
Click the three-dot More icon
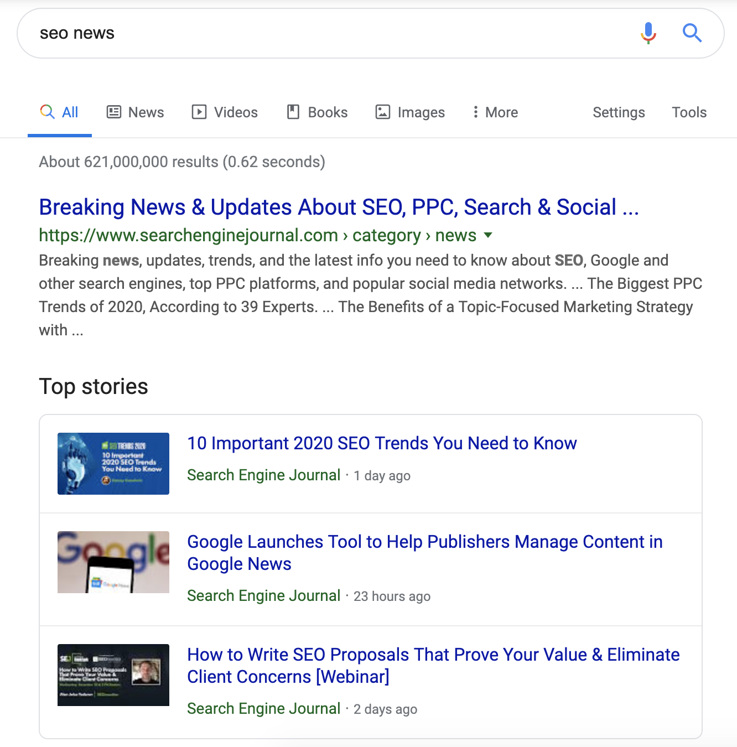tap(475, 112)
